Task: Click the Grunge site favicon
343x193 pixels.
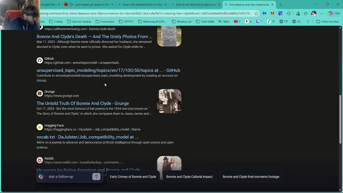Action: (x=40, y=94)
